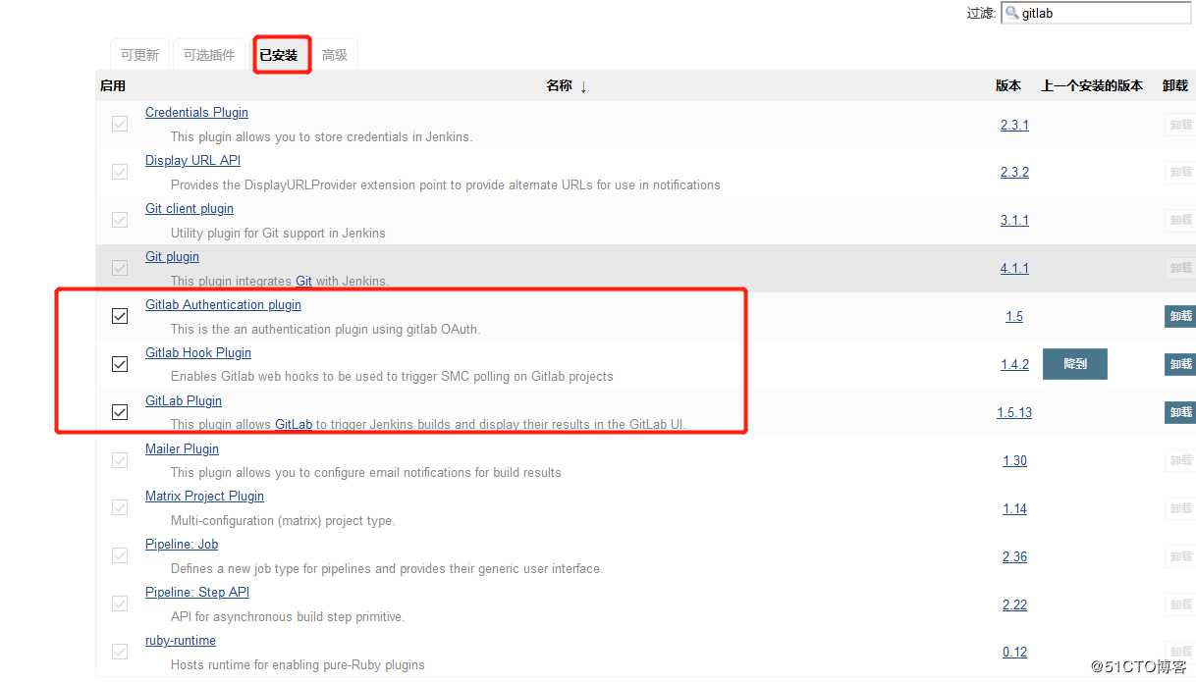Click the 卸载 column header
Viewport: 1196px width, 683px height.
click(1175, 86)
